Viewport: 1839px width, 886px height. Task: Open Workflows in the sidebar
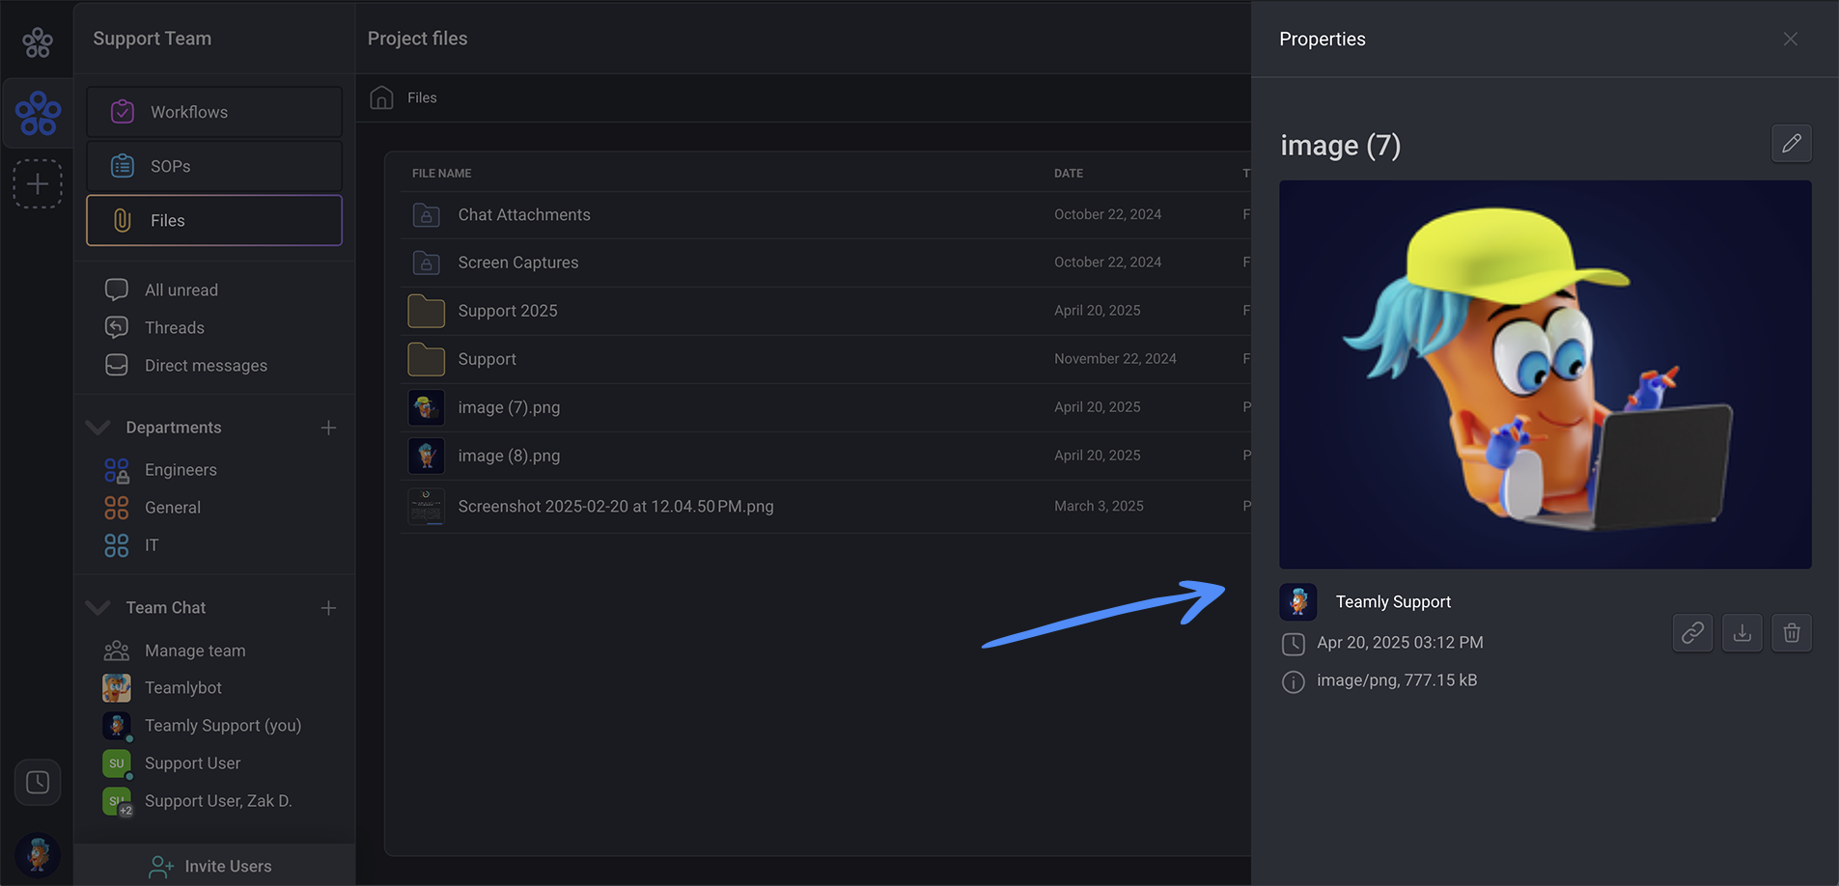[214, 112]
